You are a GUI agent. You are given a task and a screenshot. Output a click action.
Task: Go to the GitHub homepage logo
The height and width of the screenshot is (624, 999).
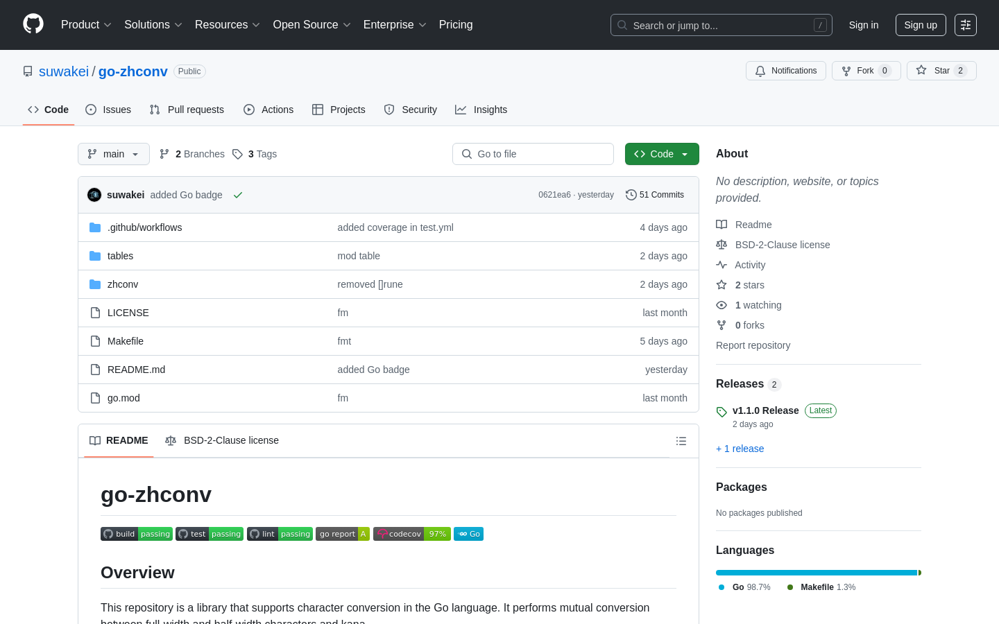33,24
